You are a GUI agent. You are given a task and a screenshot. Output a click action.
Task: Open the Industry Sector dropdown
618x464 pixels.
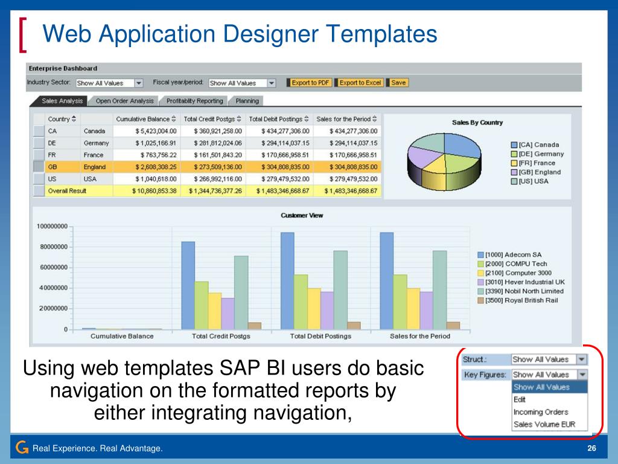139,83
